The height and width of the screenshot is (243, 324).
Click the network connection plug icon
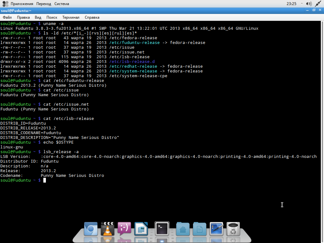pyautogui.click(x=318, y=4)
